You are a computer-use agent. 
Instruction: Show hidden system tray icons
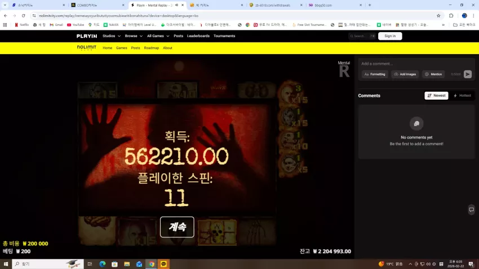click(410, 264)
